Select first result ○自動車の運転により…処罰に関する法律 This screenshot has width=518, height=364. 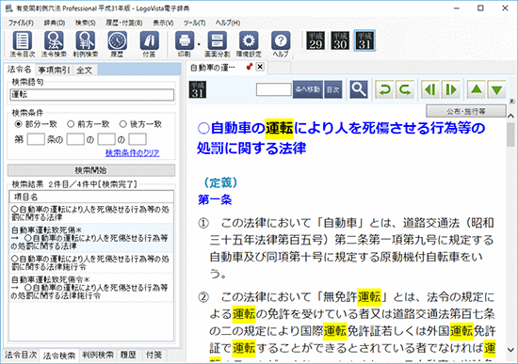point(91,214)
